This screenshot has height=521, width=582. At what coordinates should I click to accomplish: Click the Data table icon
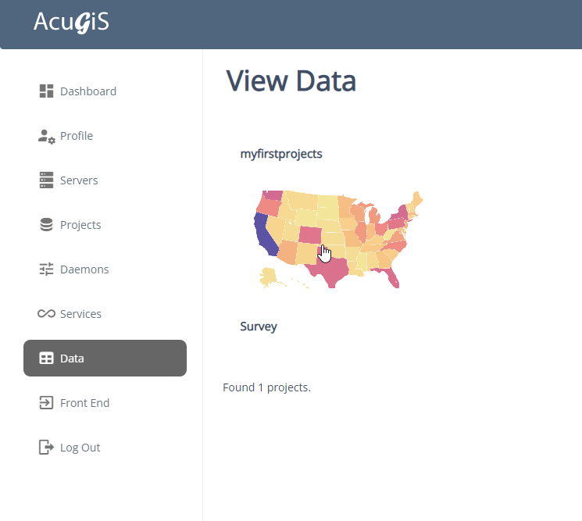pos(46,359)
